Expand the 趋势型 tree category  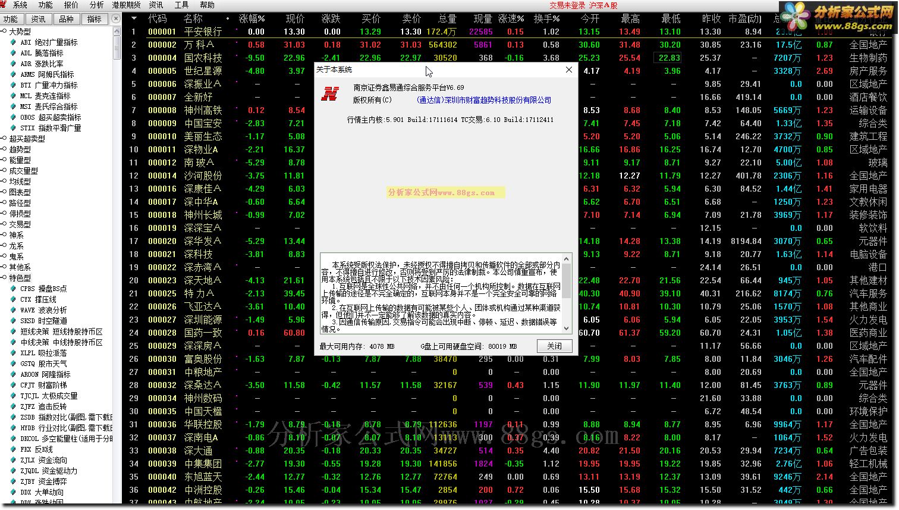(4, 149)
